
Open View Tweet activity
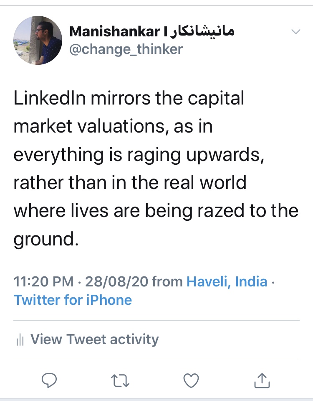(94, 339)
